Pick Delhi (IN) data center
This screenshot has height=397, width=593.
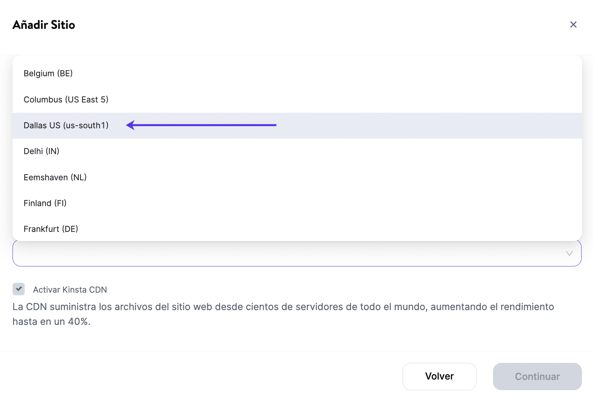point(41,151)
